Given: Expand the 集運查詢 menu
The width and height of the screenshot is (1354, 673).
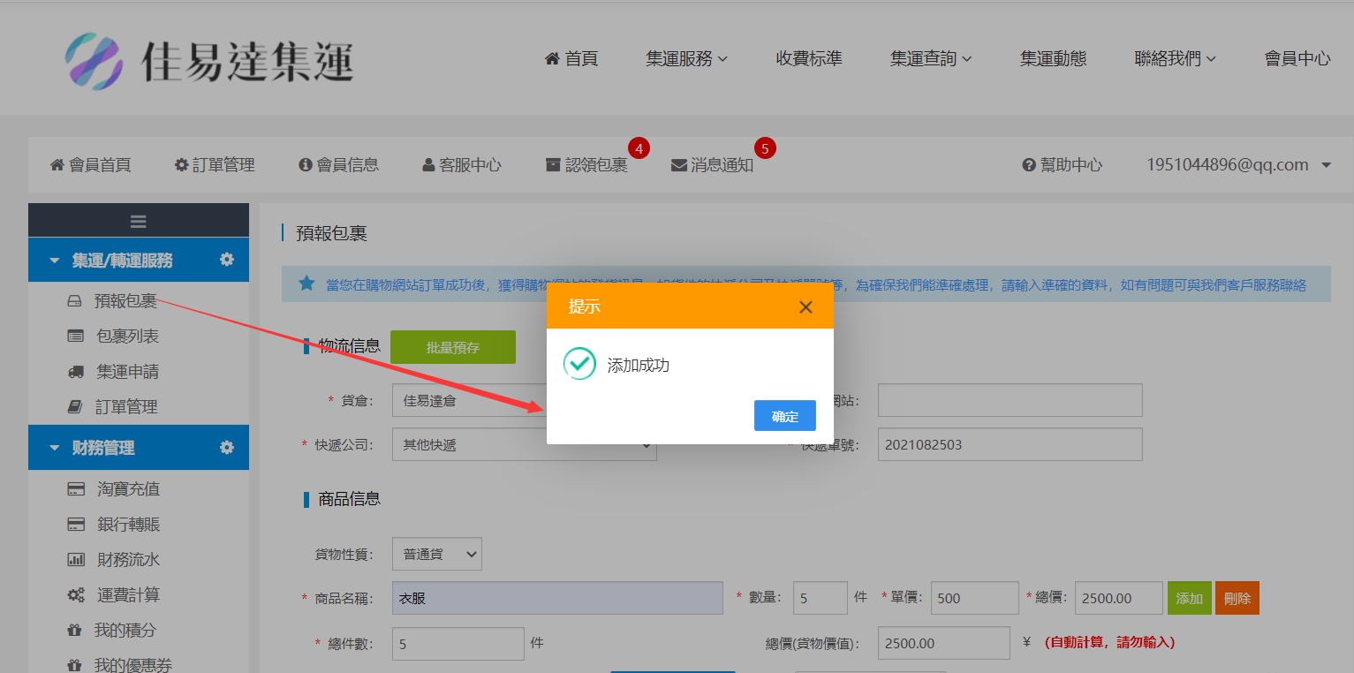Looking at the screenshot, I should (931, 58).
